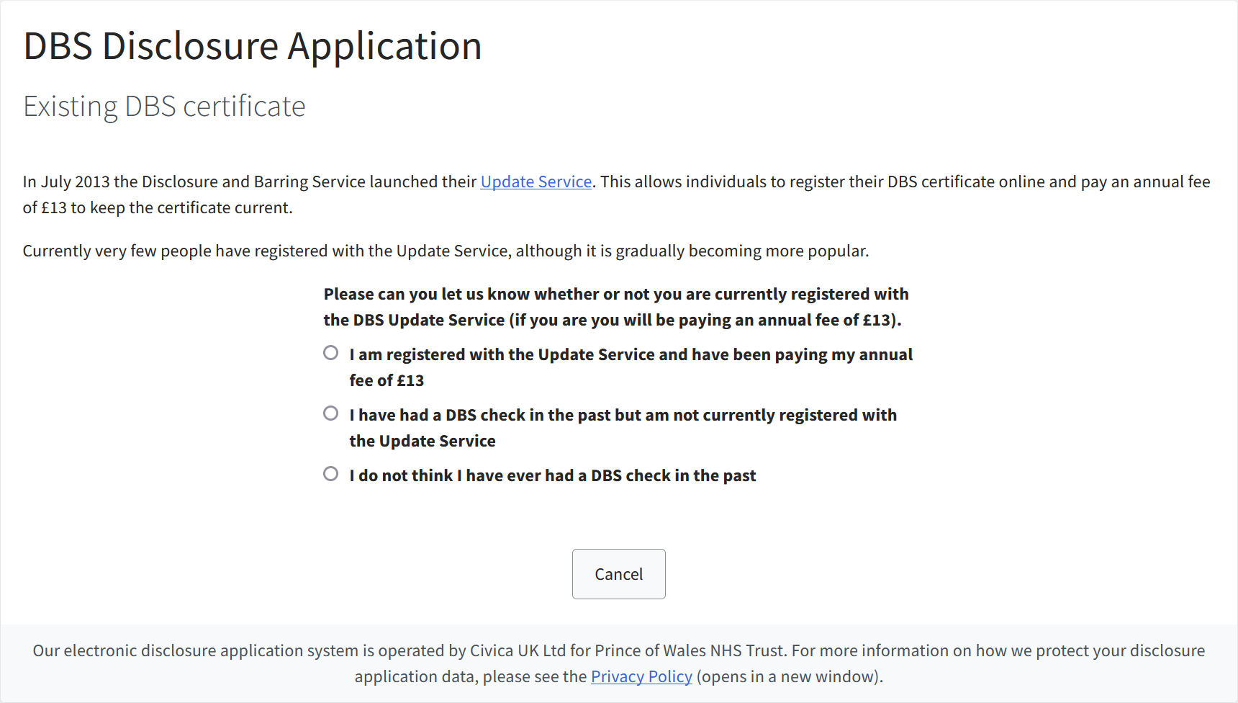This screenshot has height=703, width=1238.
Task: Open the Update Service link
Action: [536, 182]
